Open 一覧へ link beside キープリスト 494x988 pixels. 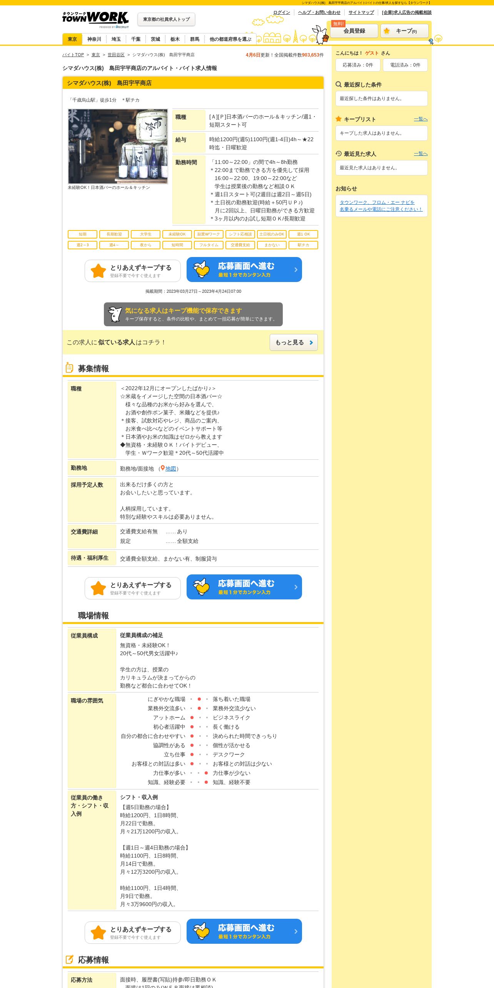421,119
